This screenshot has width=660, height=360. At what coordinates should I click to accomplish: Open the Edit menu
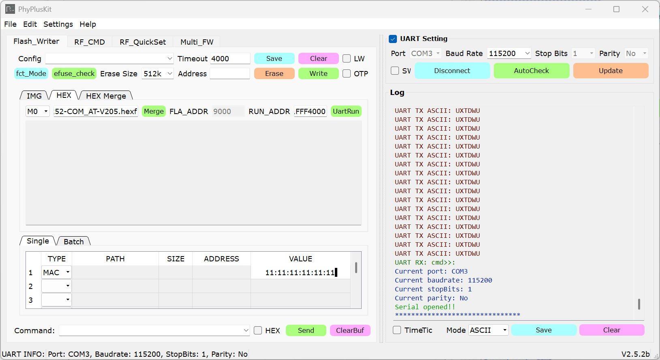[x=30, y=24]
